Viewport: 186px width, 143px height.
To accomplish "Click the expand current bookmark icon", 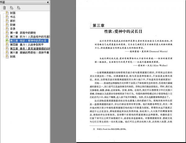I will (x=19, y=8).
